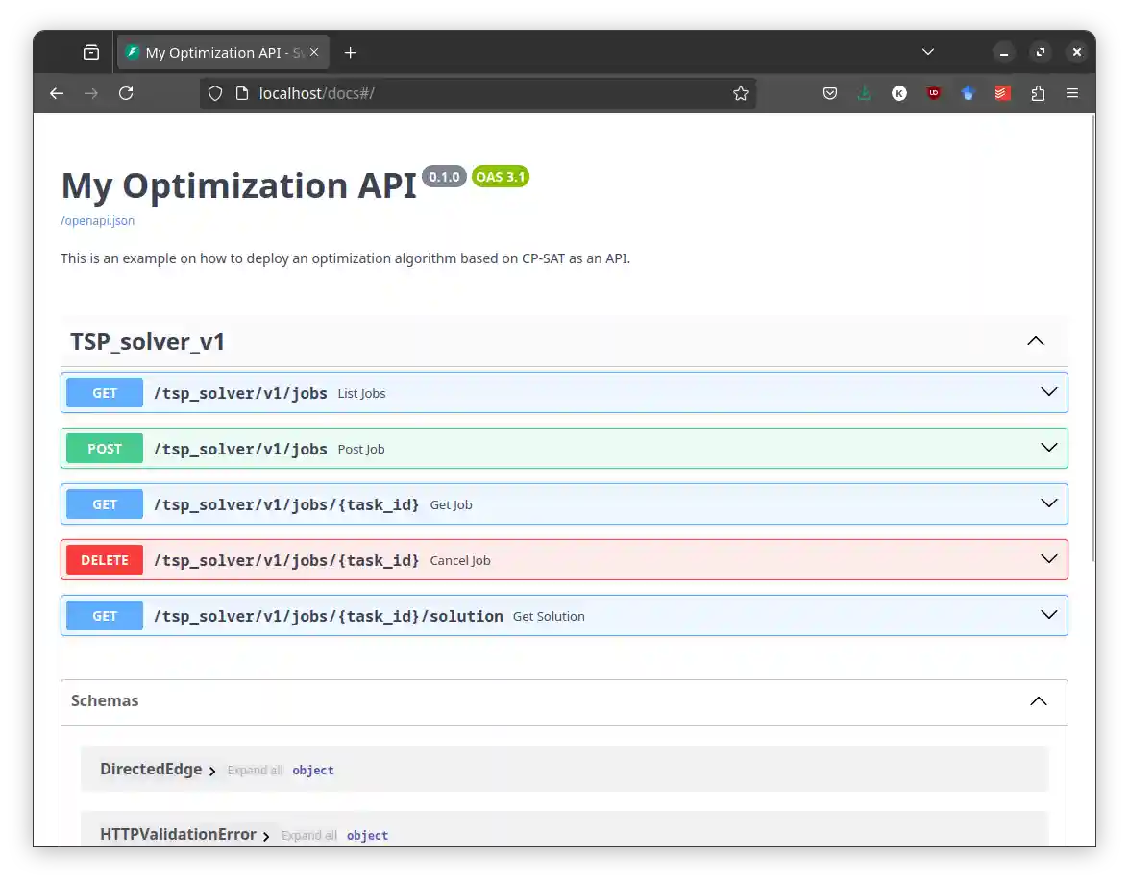Open the Firefox application menu
Viewport: 1129px width, 883px height.
click(x=1072, y=93)
